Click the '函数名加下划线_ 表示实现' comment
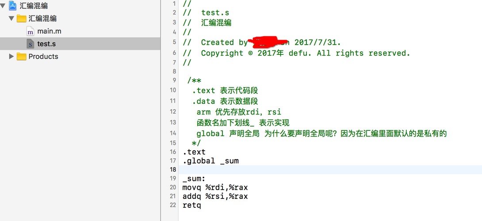This screenshot has width=482, height=221. 243,123
